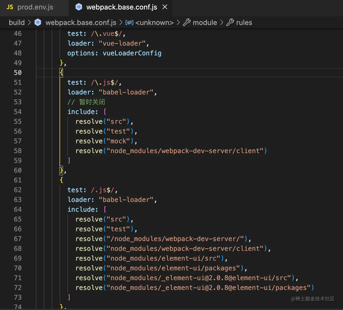Screen dimensions: 343x310
Task: Click "/node_modules/webpack-dev-server/" path on line 67
Action: (175, 239)
